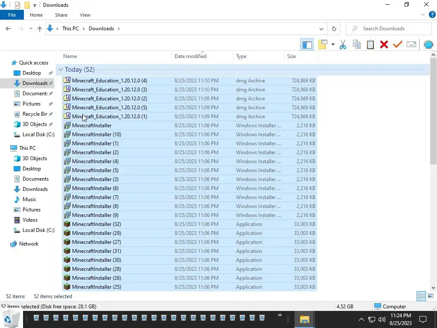Open the Share ribbon tab
The height and width of the screenshot is (328, 437).
pyautogui.click(x=61, y=15)
